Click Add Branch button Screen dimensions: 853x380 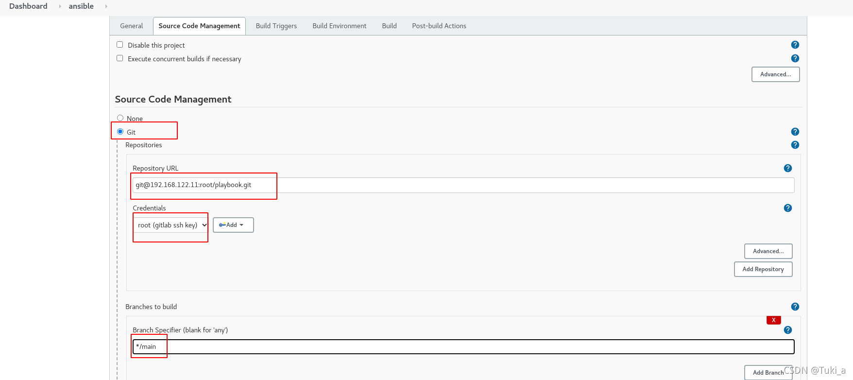click(768, 373)
